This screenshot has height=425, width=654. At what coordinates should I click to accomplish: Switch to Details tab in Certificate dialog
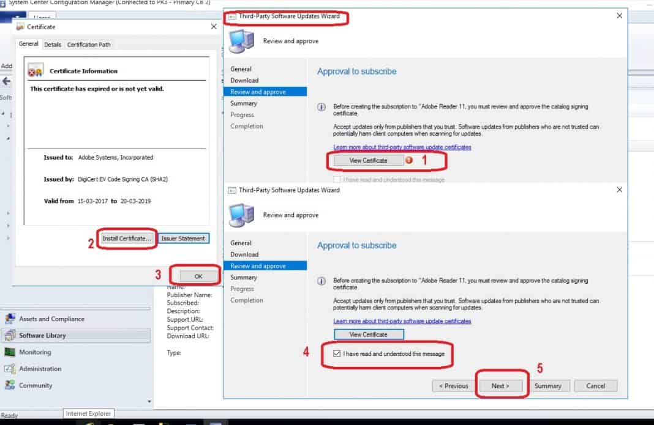53,45
